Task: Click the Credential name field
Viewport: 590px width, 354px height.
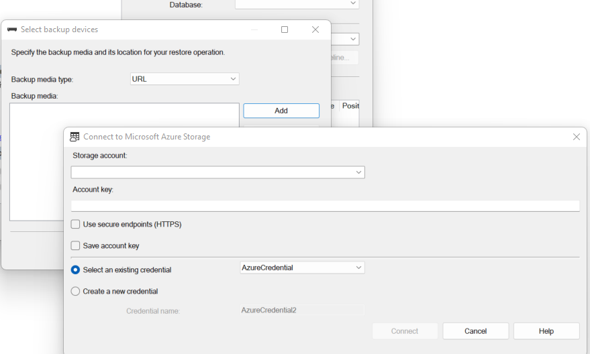Action: coord(302,310)
